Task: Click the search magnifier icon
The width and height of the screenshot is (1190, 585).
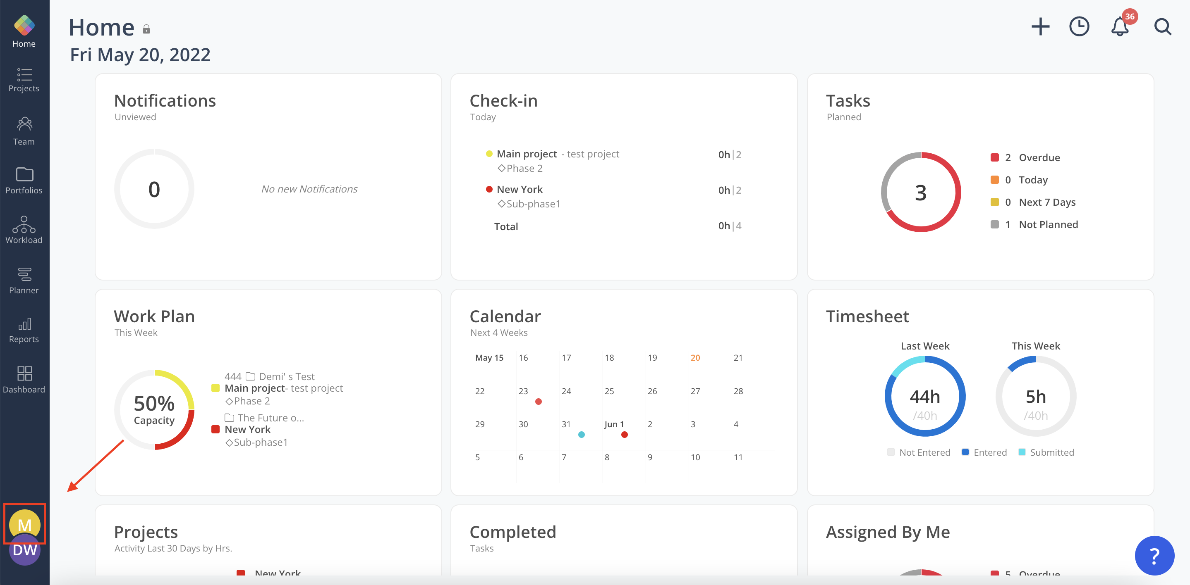Action: [1162, 27]
